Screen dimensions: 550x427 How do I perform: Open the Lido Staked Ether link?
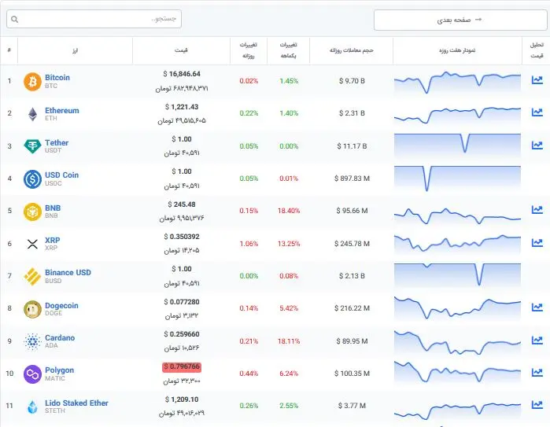click(x=76, y=403)
